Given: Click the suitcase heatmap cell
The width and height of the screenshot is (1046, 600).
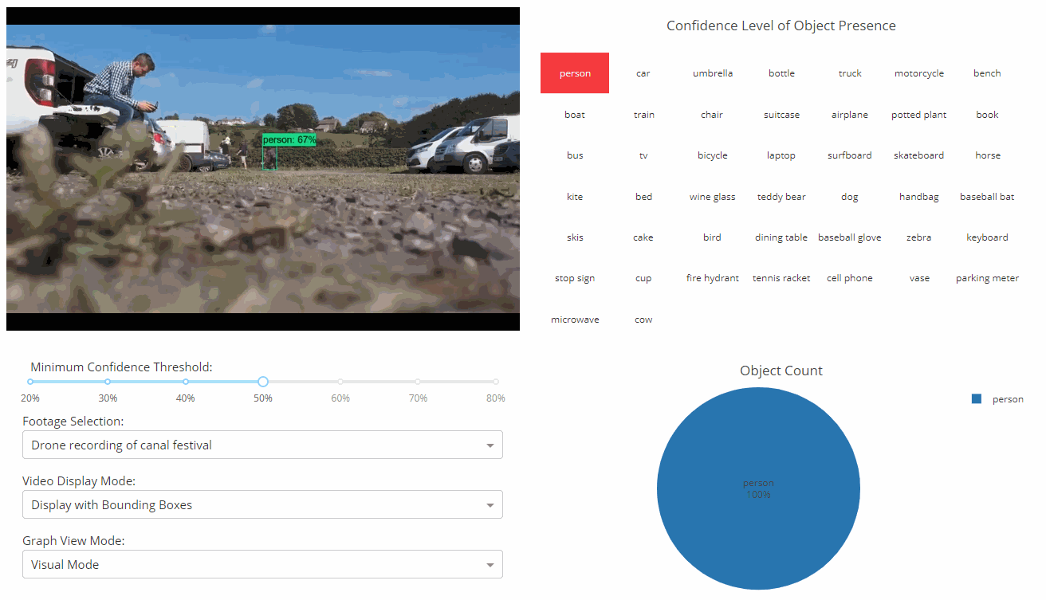Looking at the screenshot, I should click(781, 115).
